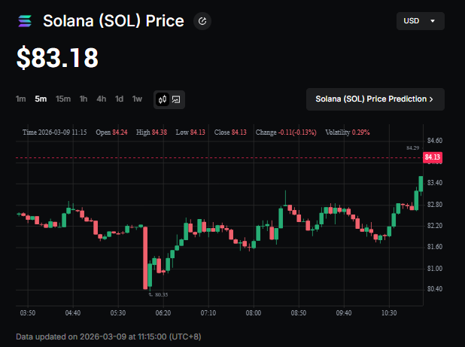Click the 08:00 label on time axis
Viewport: 465px width, 347px height.
(254, 312)
